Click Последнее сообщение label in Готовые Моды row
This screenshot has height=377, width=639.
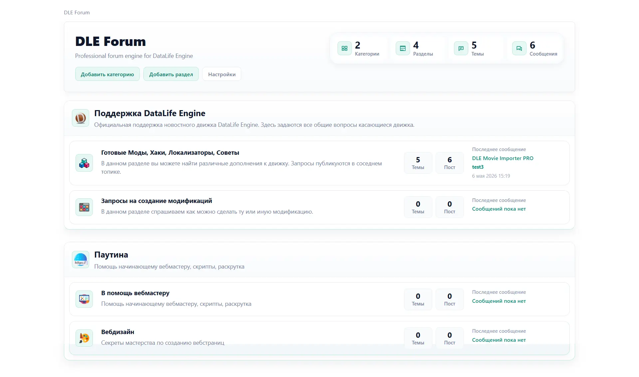coord(499,149)
